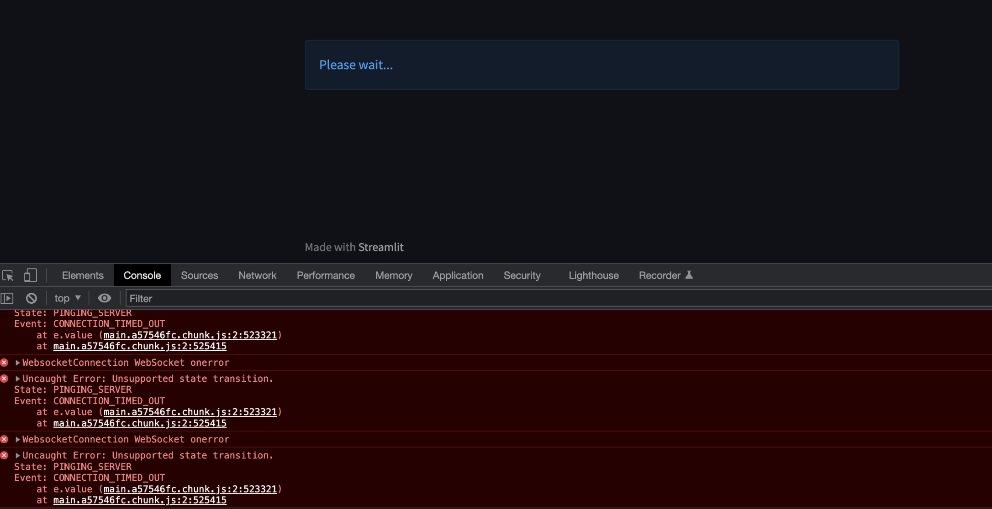Open first main.a57546fc.chunk.js:2:523321 source link
Image resolution: width=992 pixels, height=509 pixels.
(x=190, y=335)
